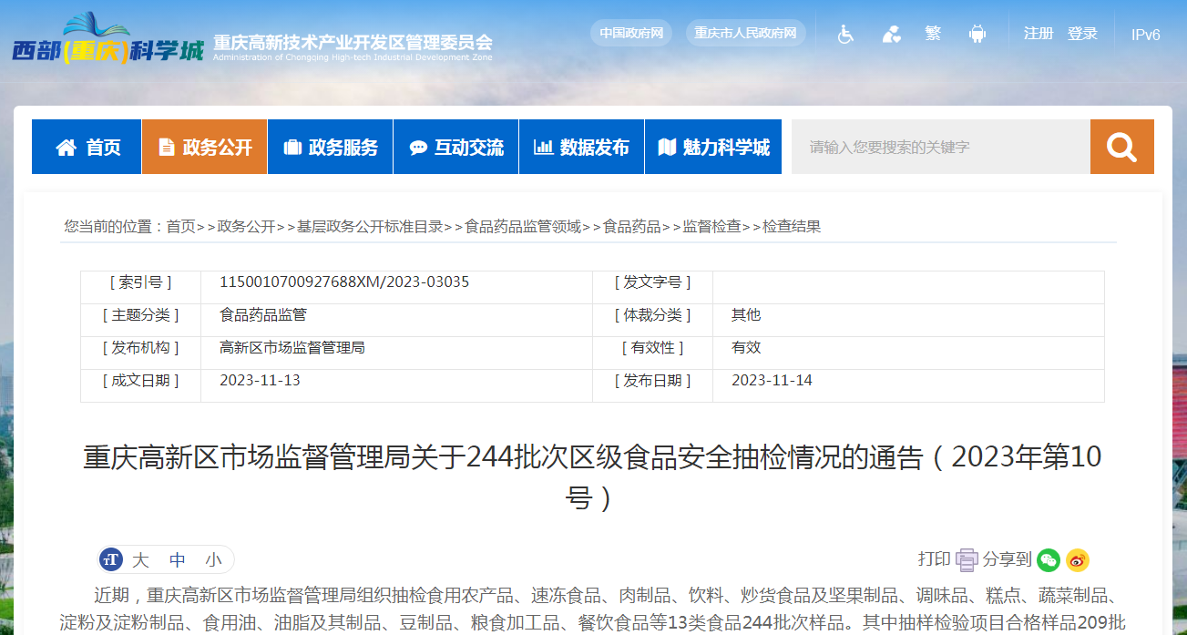The height and width of the screenshot is (635, 1187).
Task: Switch to traditional Chinese via 繁 icon
Action: [933, 34]
